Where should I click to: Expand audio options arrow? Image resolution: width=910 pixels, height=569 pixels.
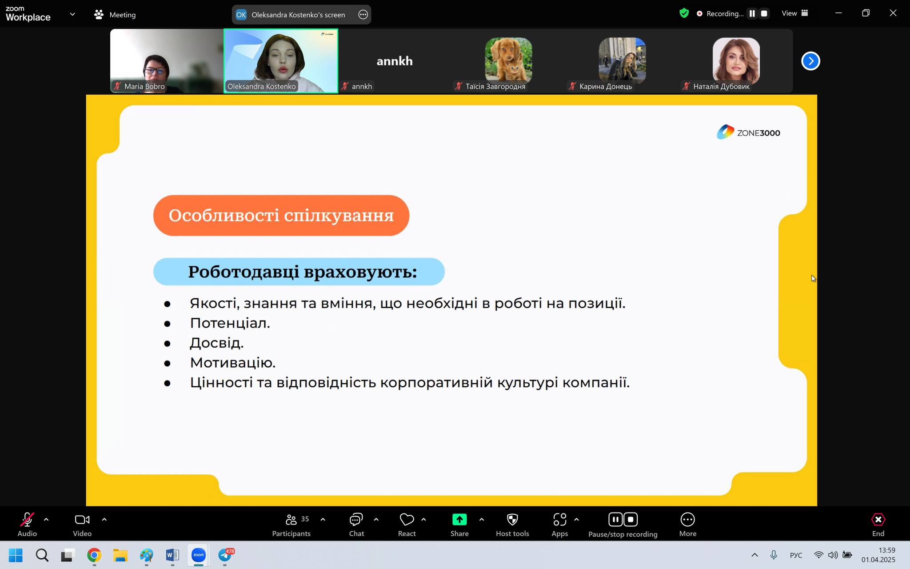(46, 519)
